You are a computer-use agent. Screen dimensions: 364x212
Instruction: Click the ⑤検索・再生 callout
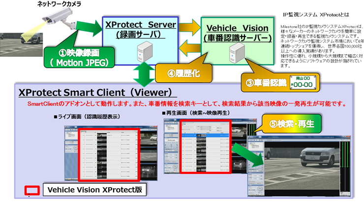(292, 124)
